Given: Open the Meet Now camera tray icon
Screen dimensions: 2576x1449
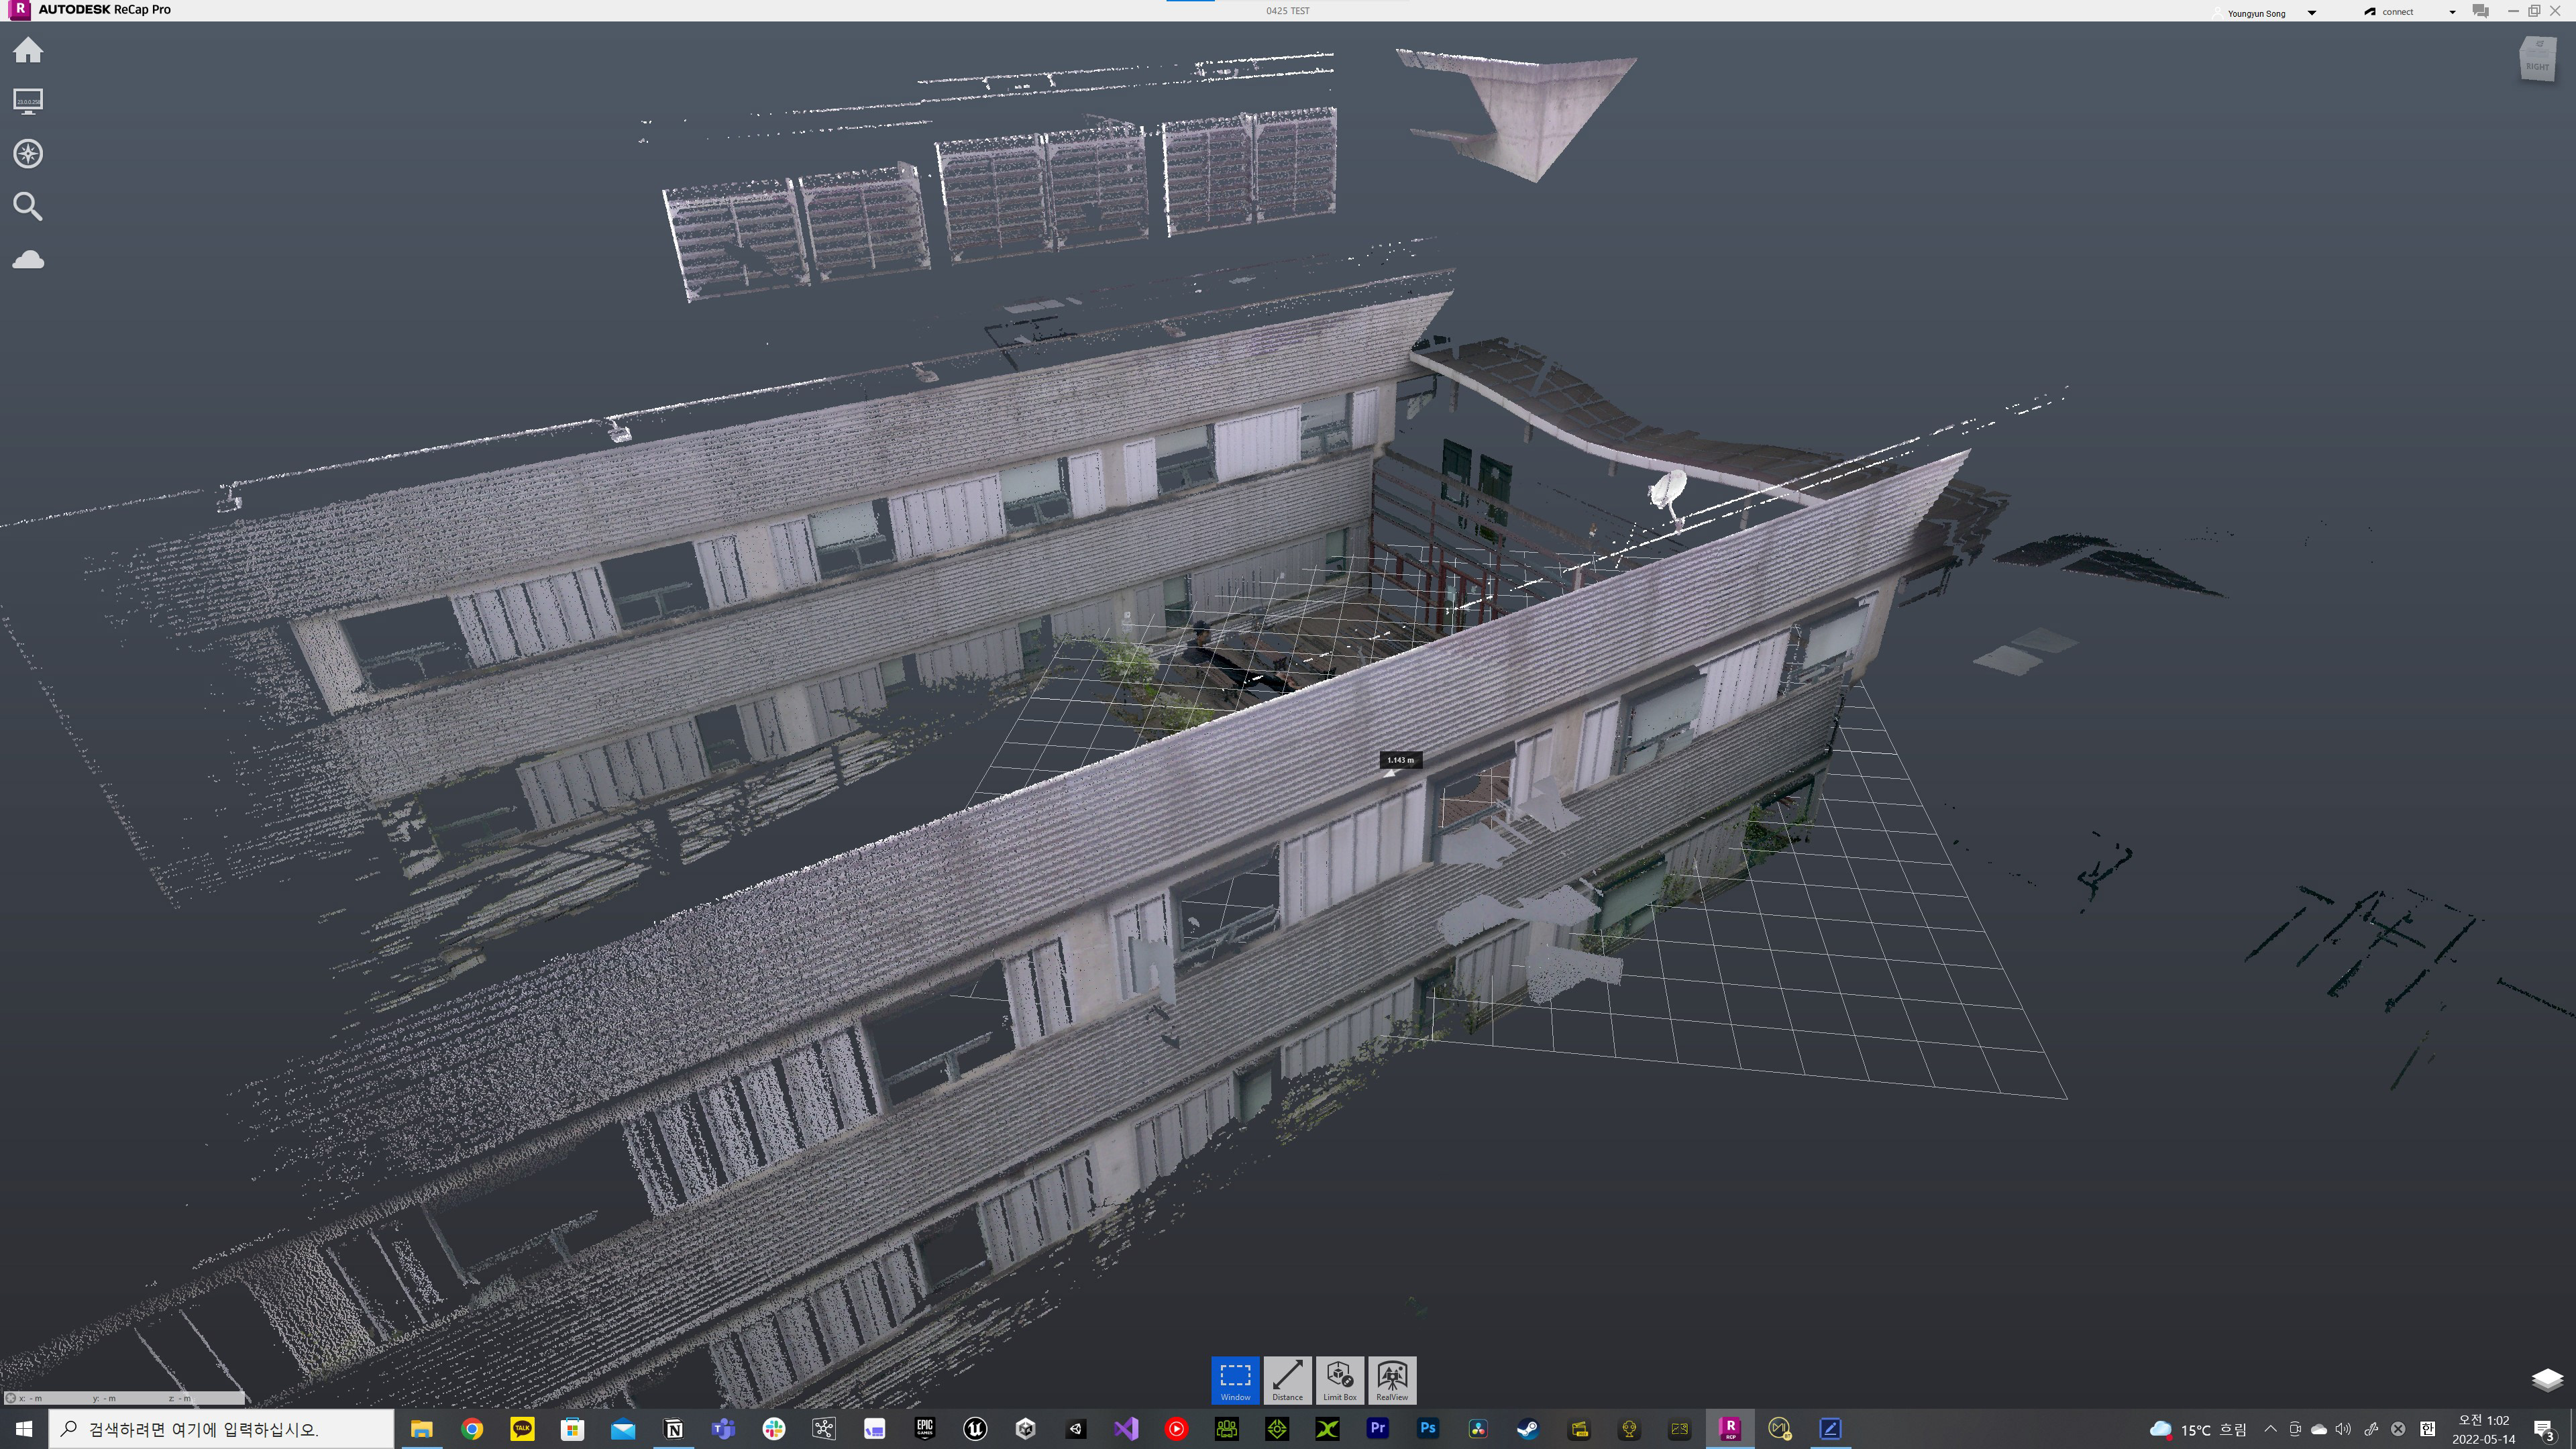Looking at the screenshot, I should (x=2295, y=1429).
